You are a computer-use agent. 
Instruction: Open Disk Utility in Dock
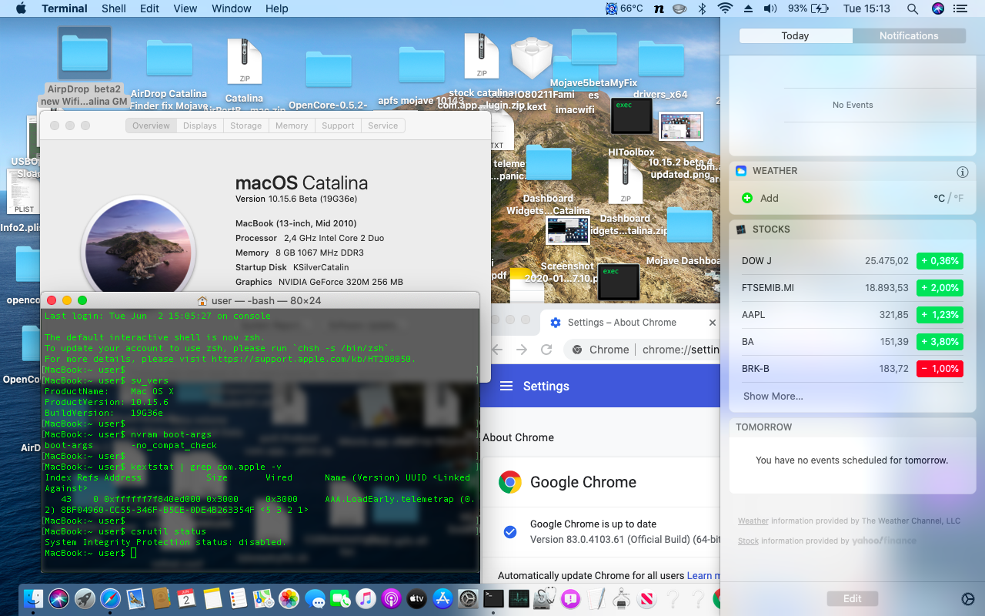tap(545, 598)
